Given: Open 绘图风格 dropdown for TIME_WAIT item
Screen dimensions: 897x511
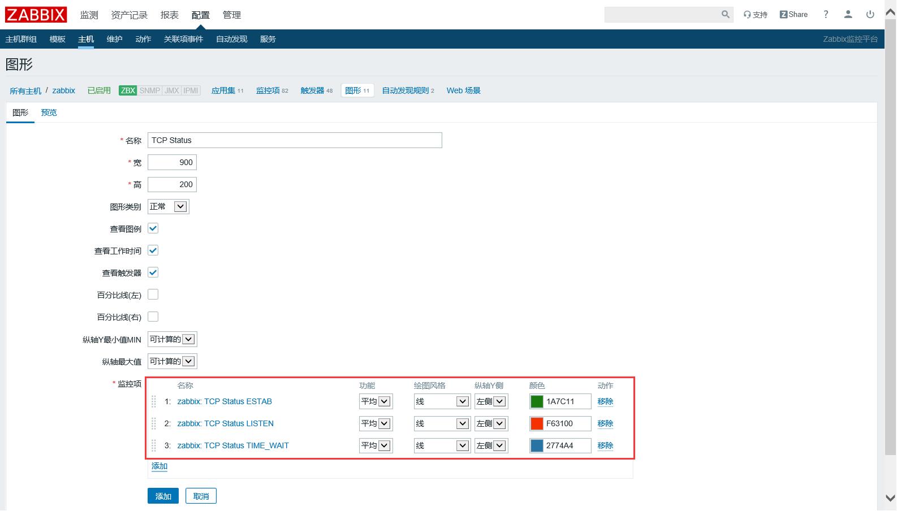Looking at the screenshot, I should (x=442, y=445).
